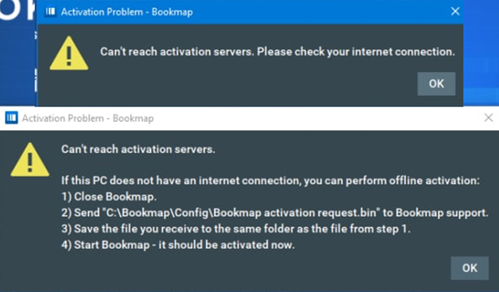
Task: Click the yellow warning triangle in the lower dialog
Action: tap(30, 160)
